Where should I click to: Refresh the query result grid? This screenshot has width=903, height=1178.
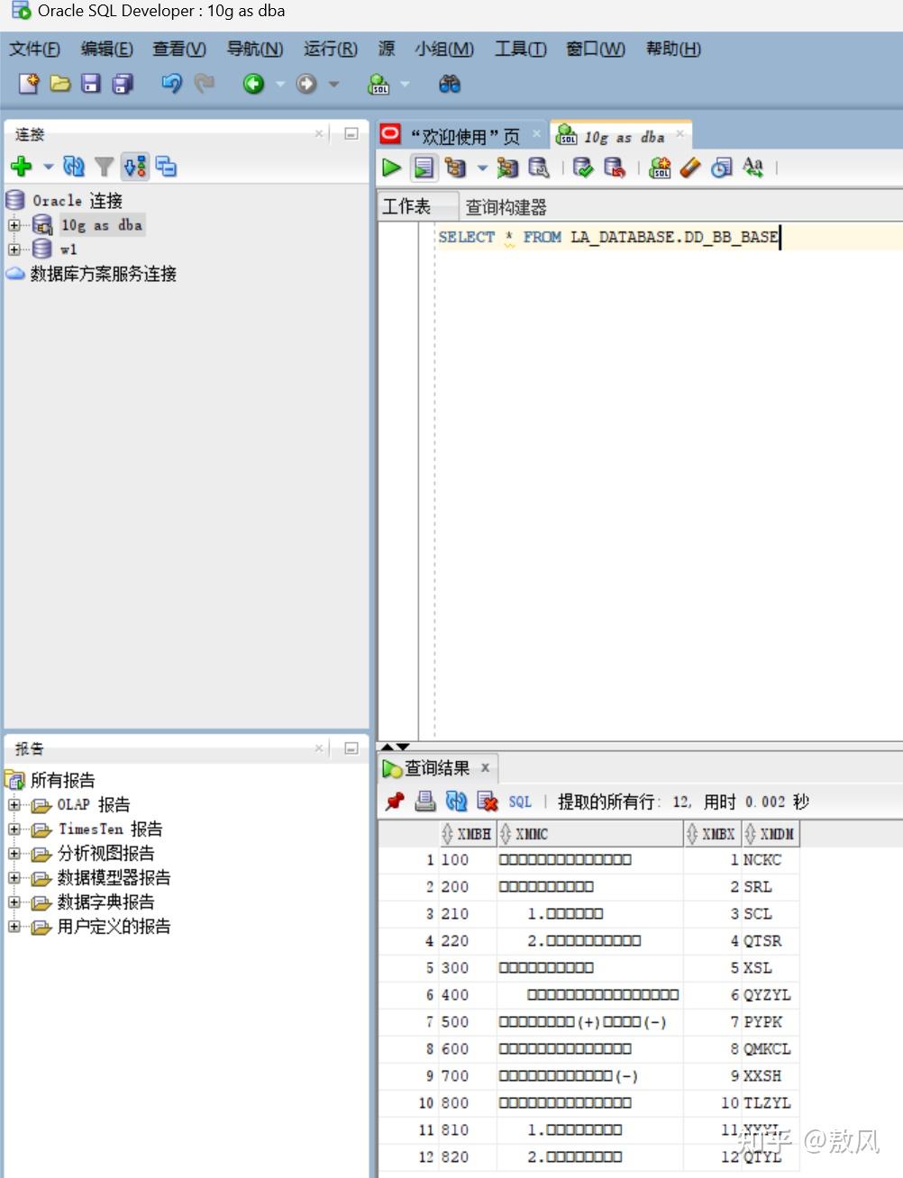coord(457,801)
